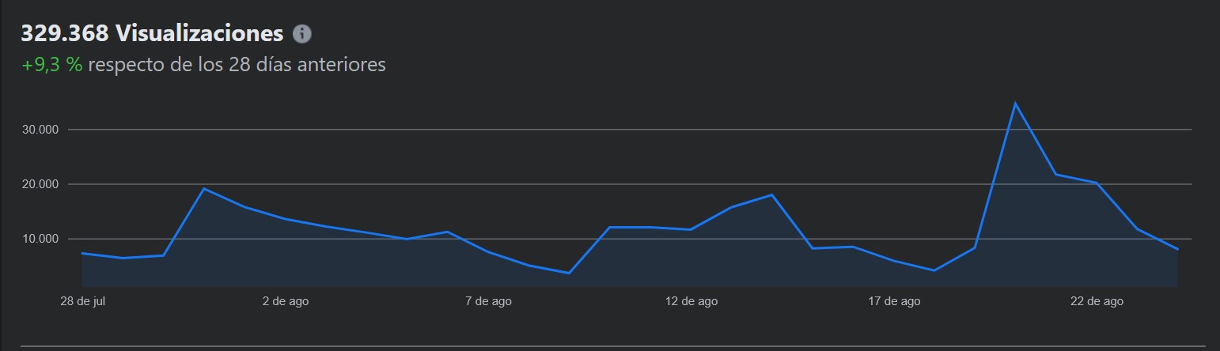Click the trough just after 17 de ago
This screenshot has width=1220, height=351.
point(934,270)
